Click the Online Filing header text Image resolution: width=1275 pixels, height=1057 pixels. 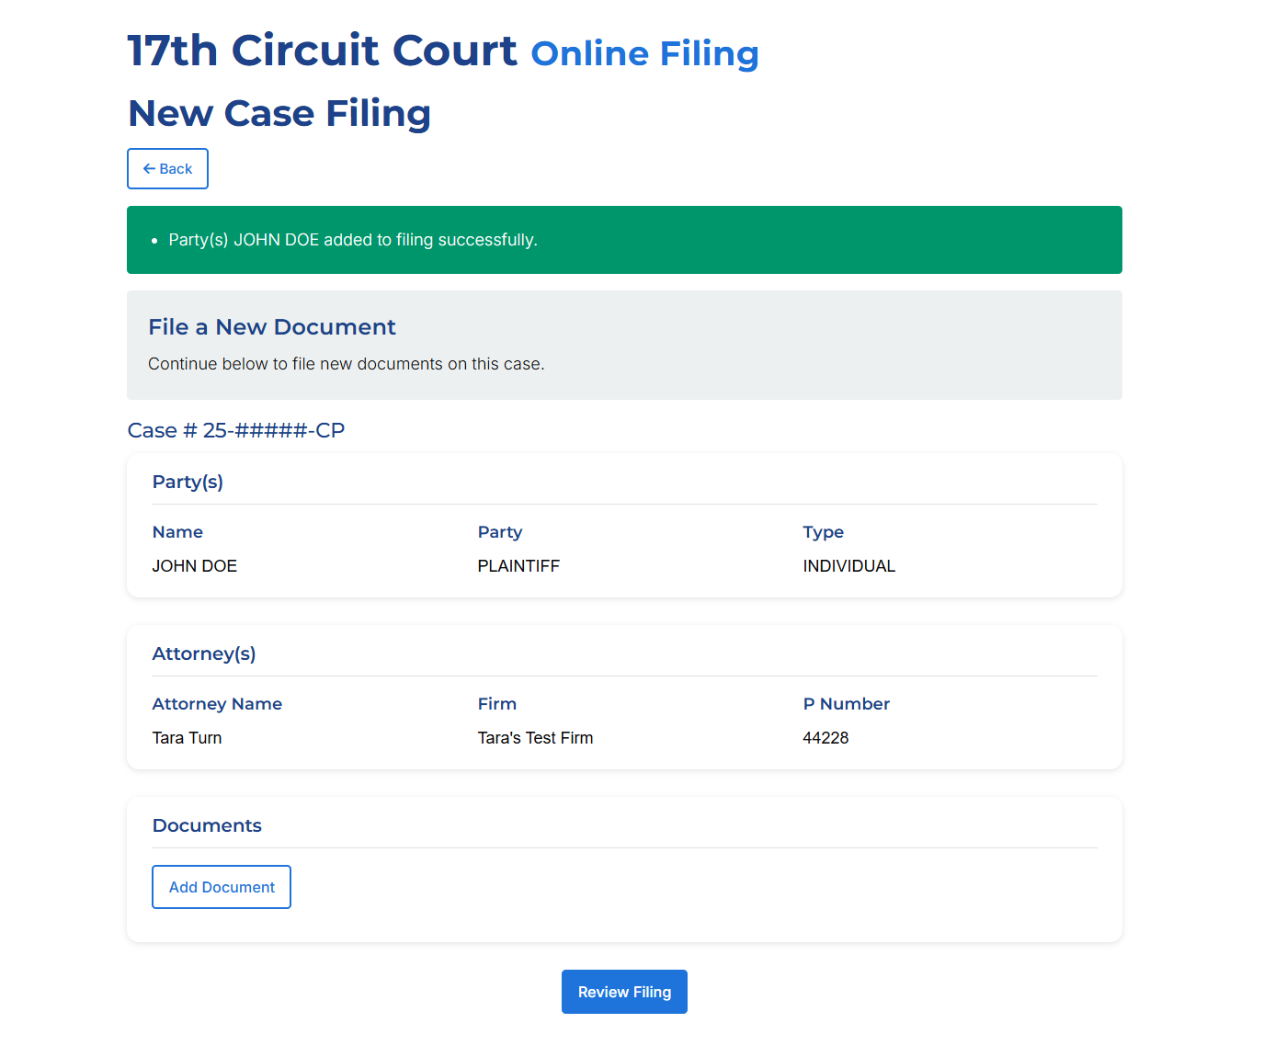(644, 53)
